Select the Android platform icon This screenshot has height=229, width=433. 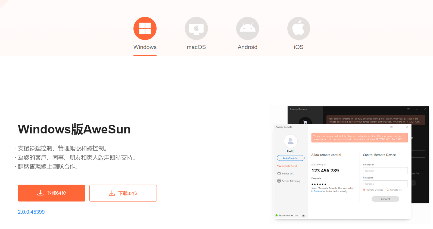247,29
